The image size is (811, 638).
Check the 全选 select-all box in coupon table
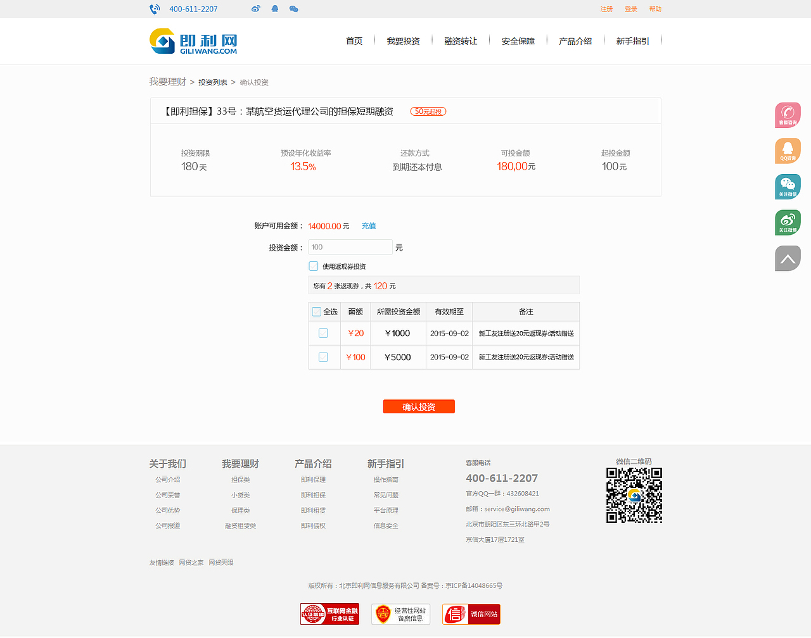pos(316,311)
